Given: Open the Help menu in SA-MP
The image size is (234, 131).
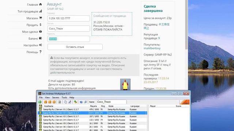Looking at the screenshot, I should coord(72,98).
